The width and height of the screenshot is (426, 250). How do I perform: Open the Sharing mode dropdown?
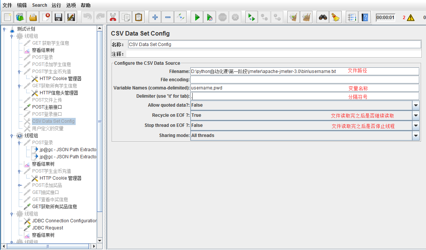click(416, 135)
